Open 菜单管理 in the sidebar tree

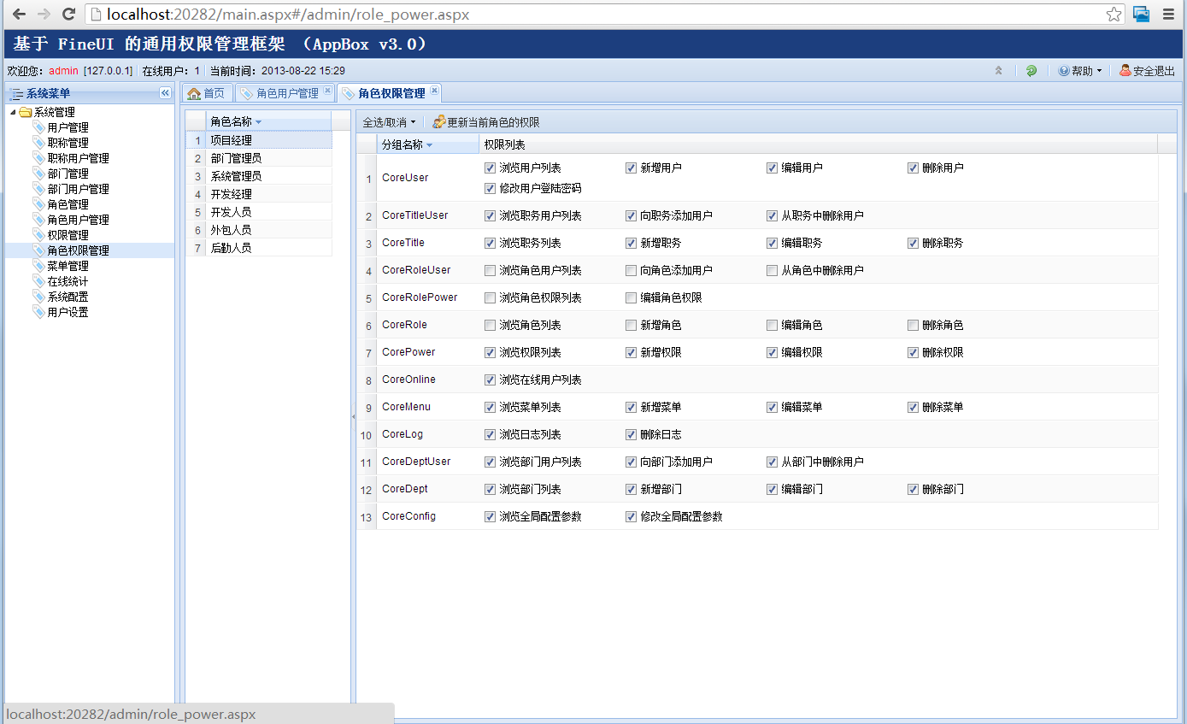pyautogui.click(x=68, y=266)
